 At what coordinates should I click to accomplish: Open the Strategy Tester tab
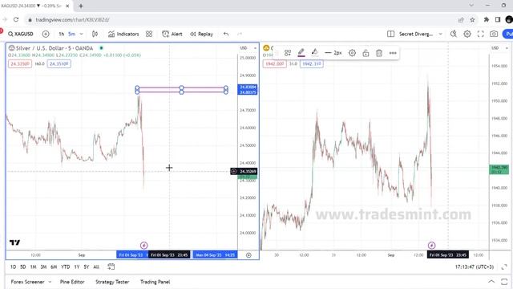112,282
